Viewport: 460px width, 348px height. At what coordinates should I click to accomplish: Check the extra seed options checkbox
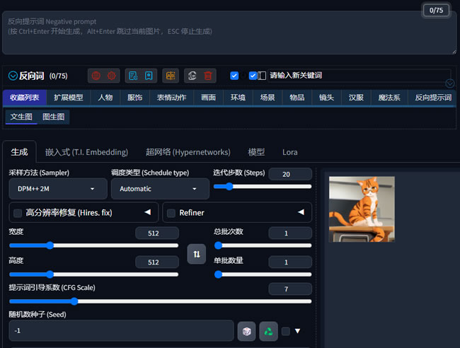point(286,331)
